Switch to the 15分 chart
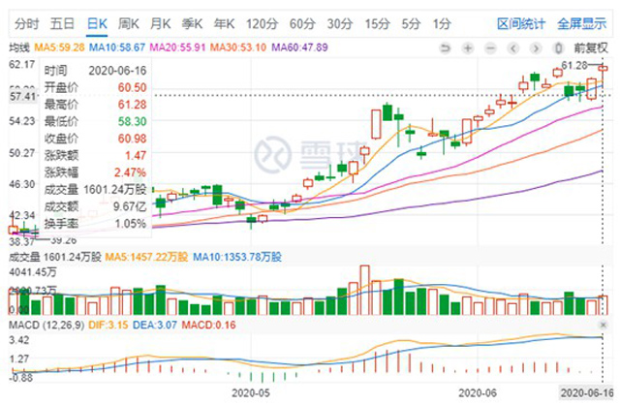This screenshot has width=620, height=406. tap(377, 23)
